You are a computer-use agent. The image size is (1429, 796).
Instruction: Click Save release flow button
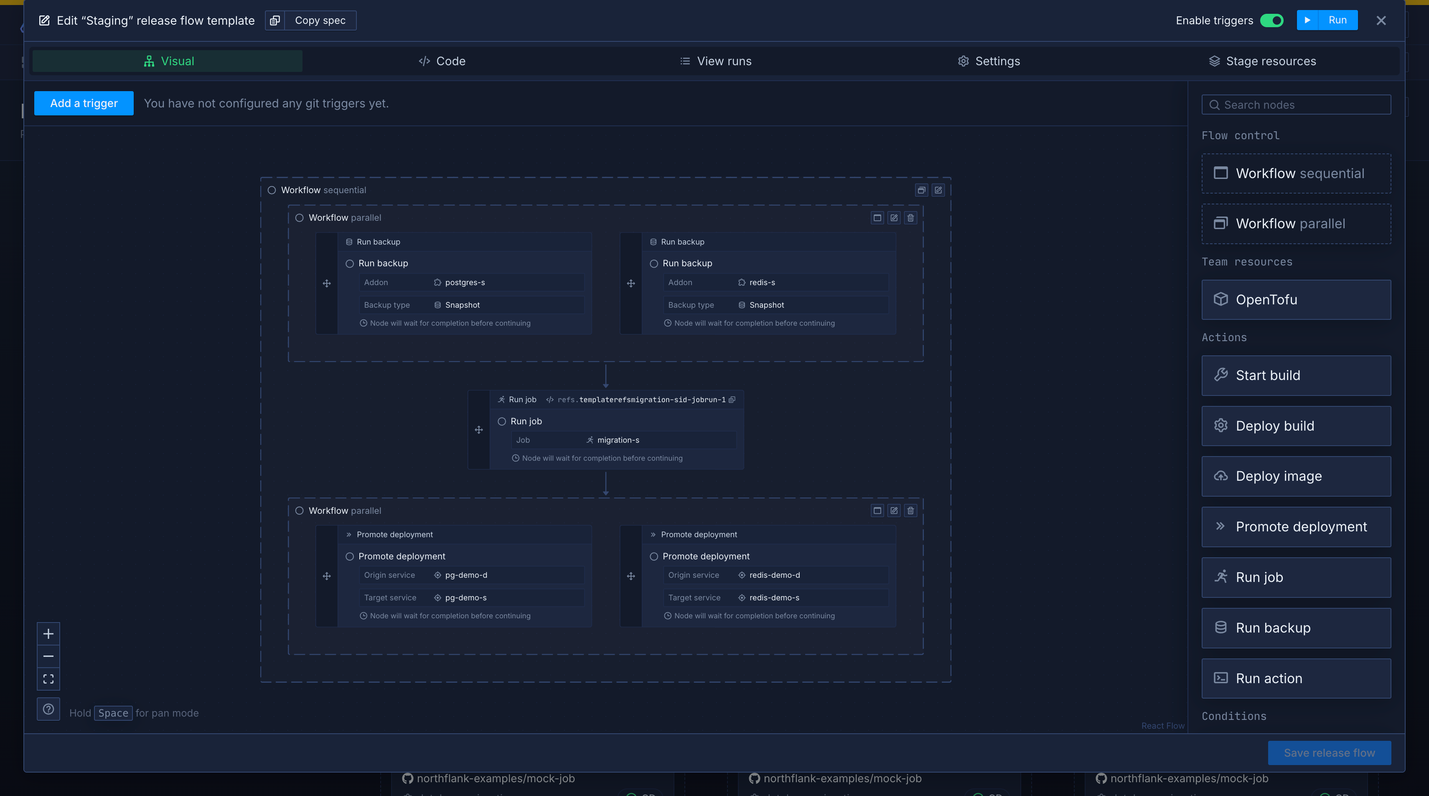1329,753
